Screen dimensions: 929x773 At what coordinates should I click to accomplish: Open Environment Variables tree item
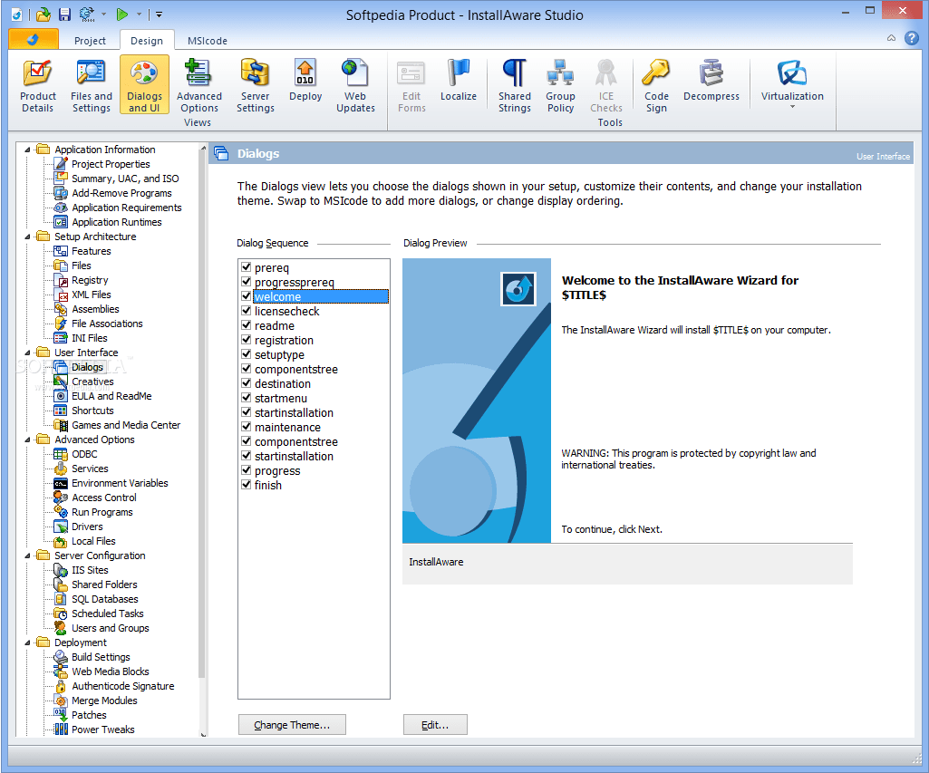[x=119, y=483]
